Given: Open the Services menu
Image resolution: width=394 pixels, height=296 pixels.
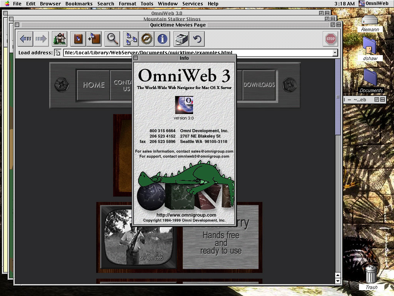Looking at the screenshot, I should [192, 3].
